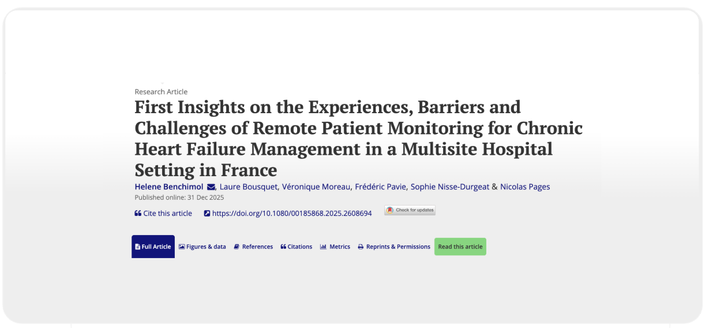Image resolution: width=705 pixels, height=328 pixels.
Task: Click the book icon for References
Action: [x=237, y=247]
